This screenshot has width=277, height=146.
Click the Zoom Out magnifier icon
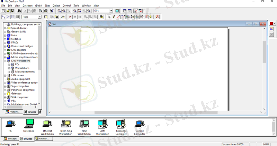click(64, 11)
